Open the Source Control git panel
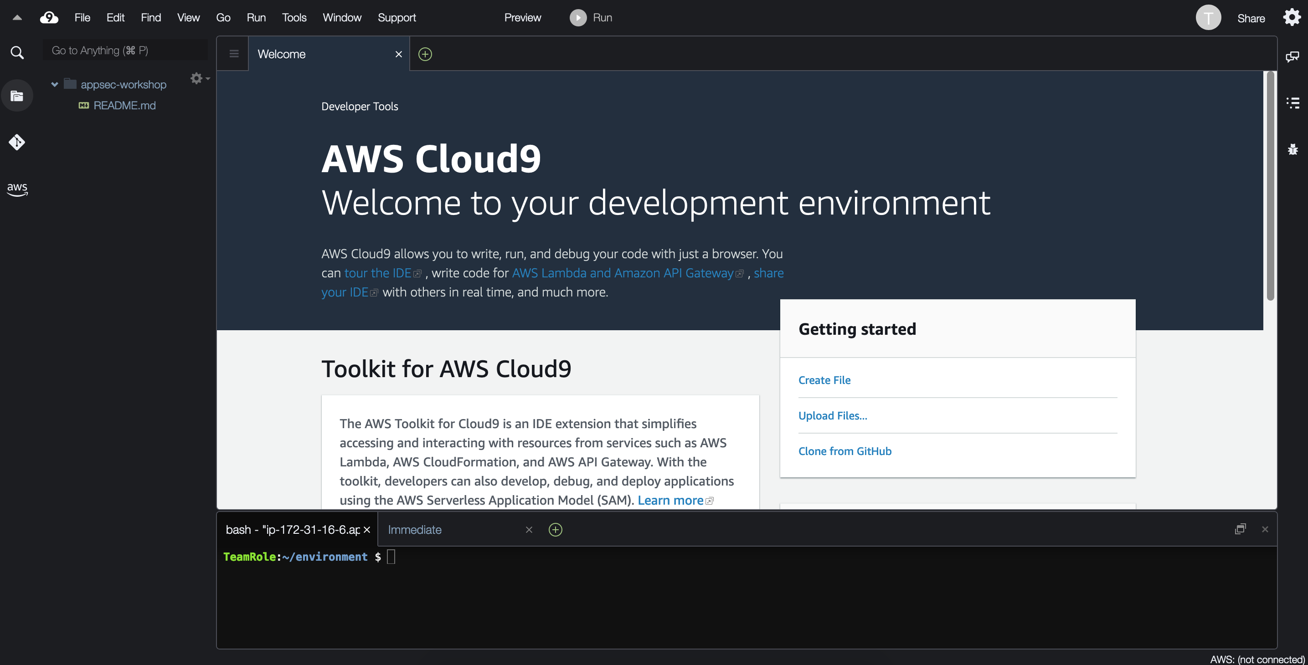The image size is (1308, 665). (x=17, y=142)
